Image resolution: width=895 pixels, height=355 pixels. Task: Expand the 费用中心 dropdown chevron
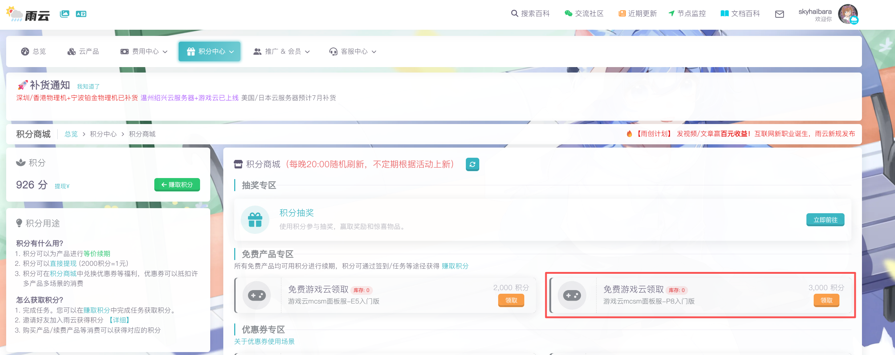point(165,52)
